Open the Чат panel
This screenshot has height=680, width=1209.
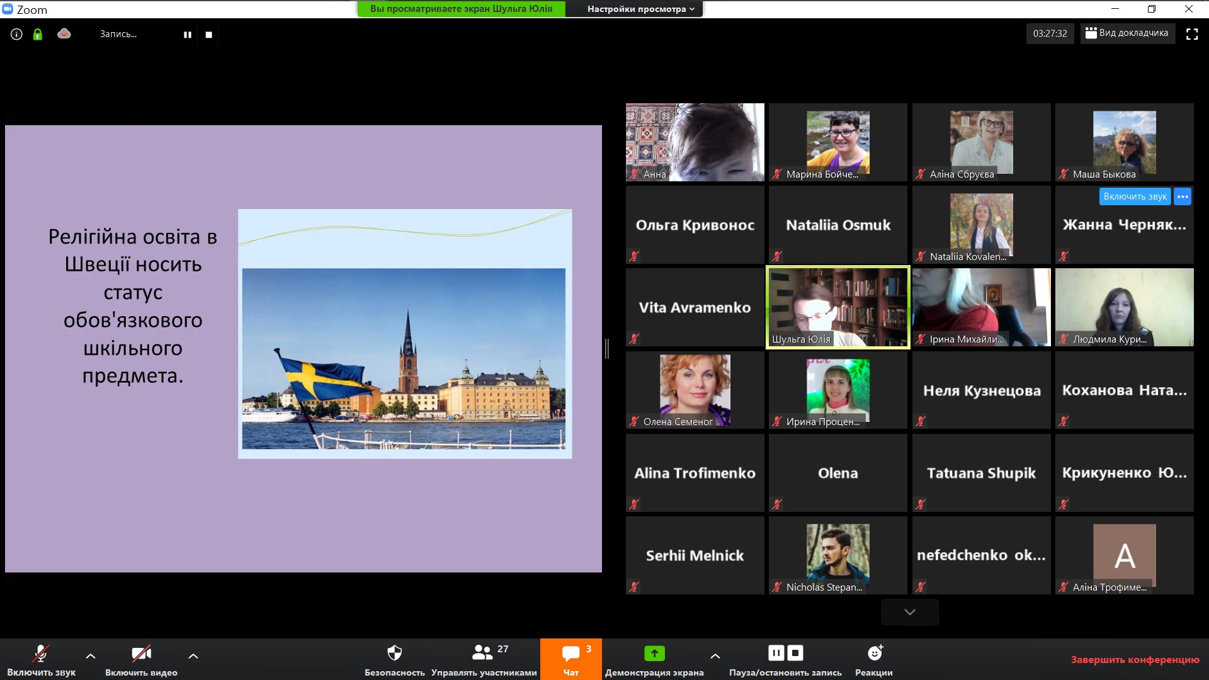[571, 659]
